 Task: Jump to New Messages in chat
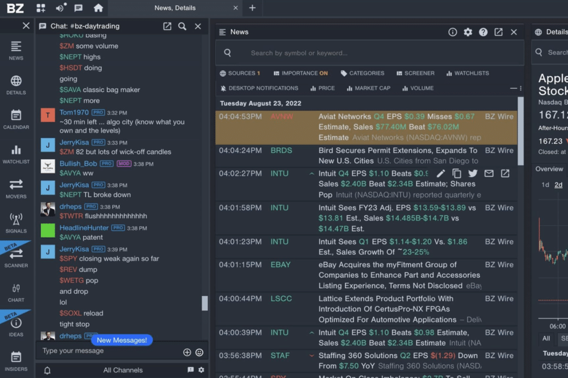pos(122,340)
